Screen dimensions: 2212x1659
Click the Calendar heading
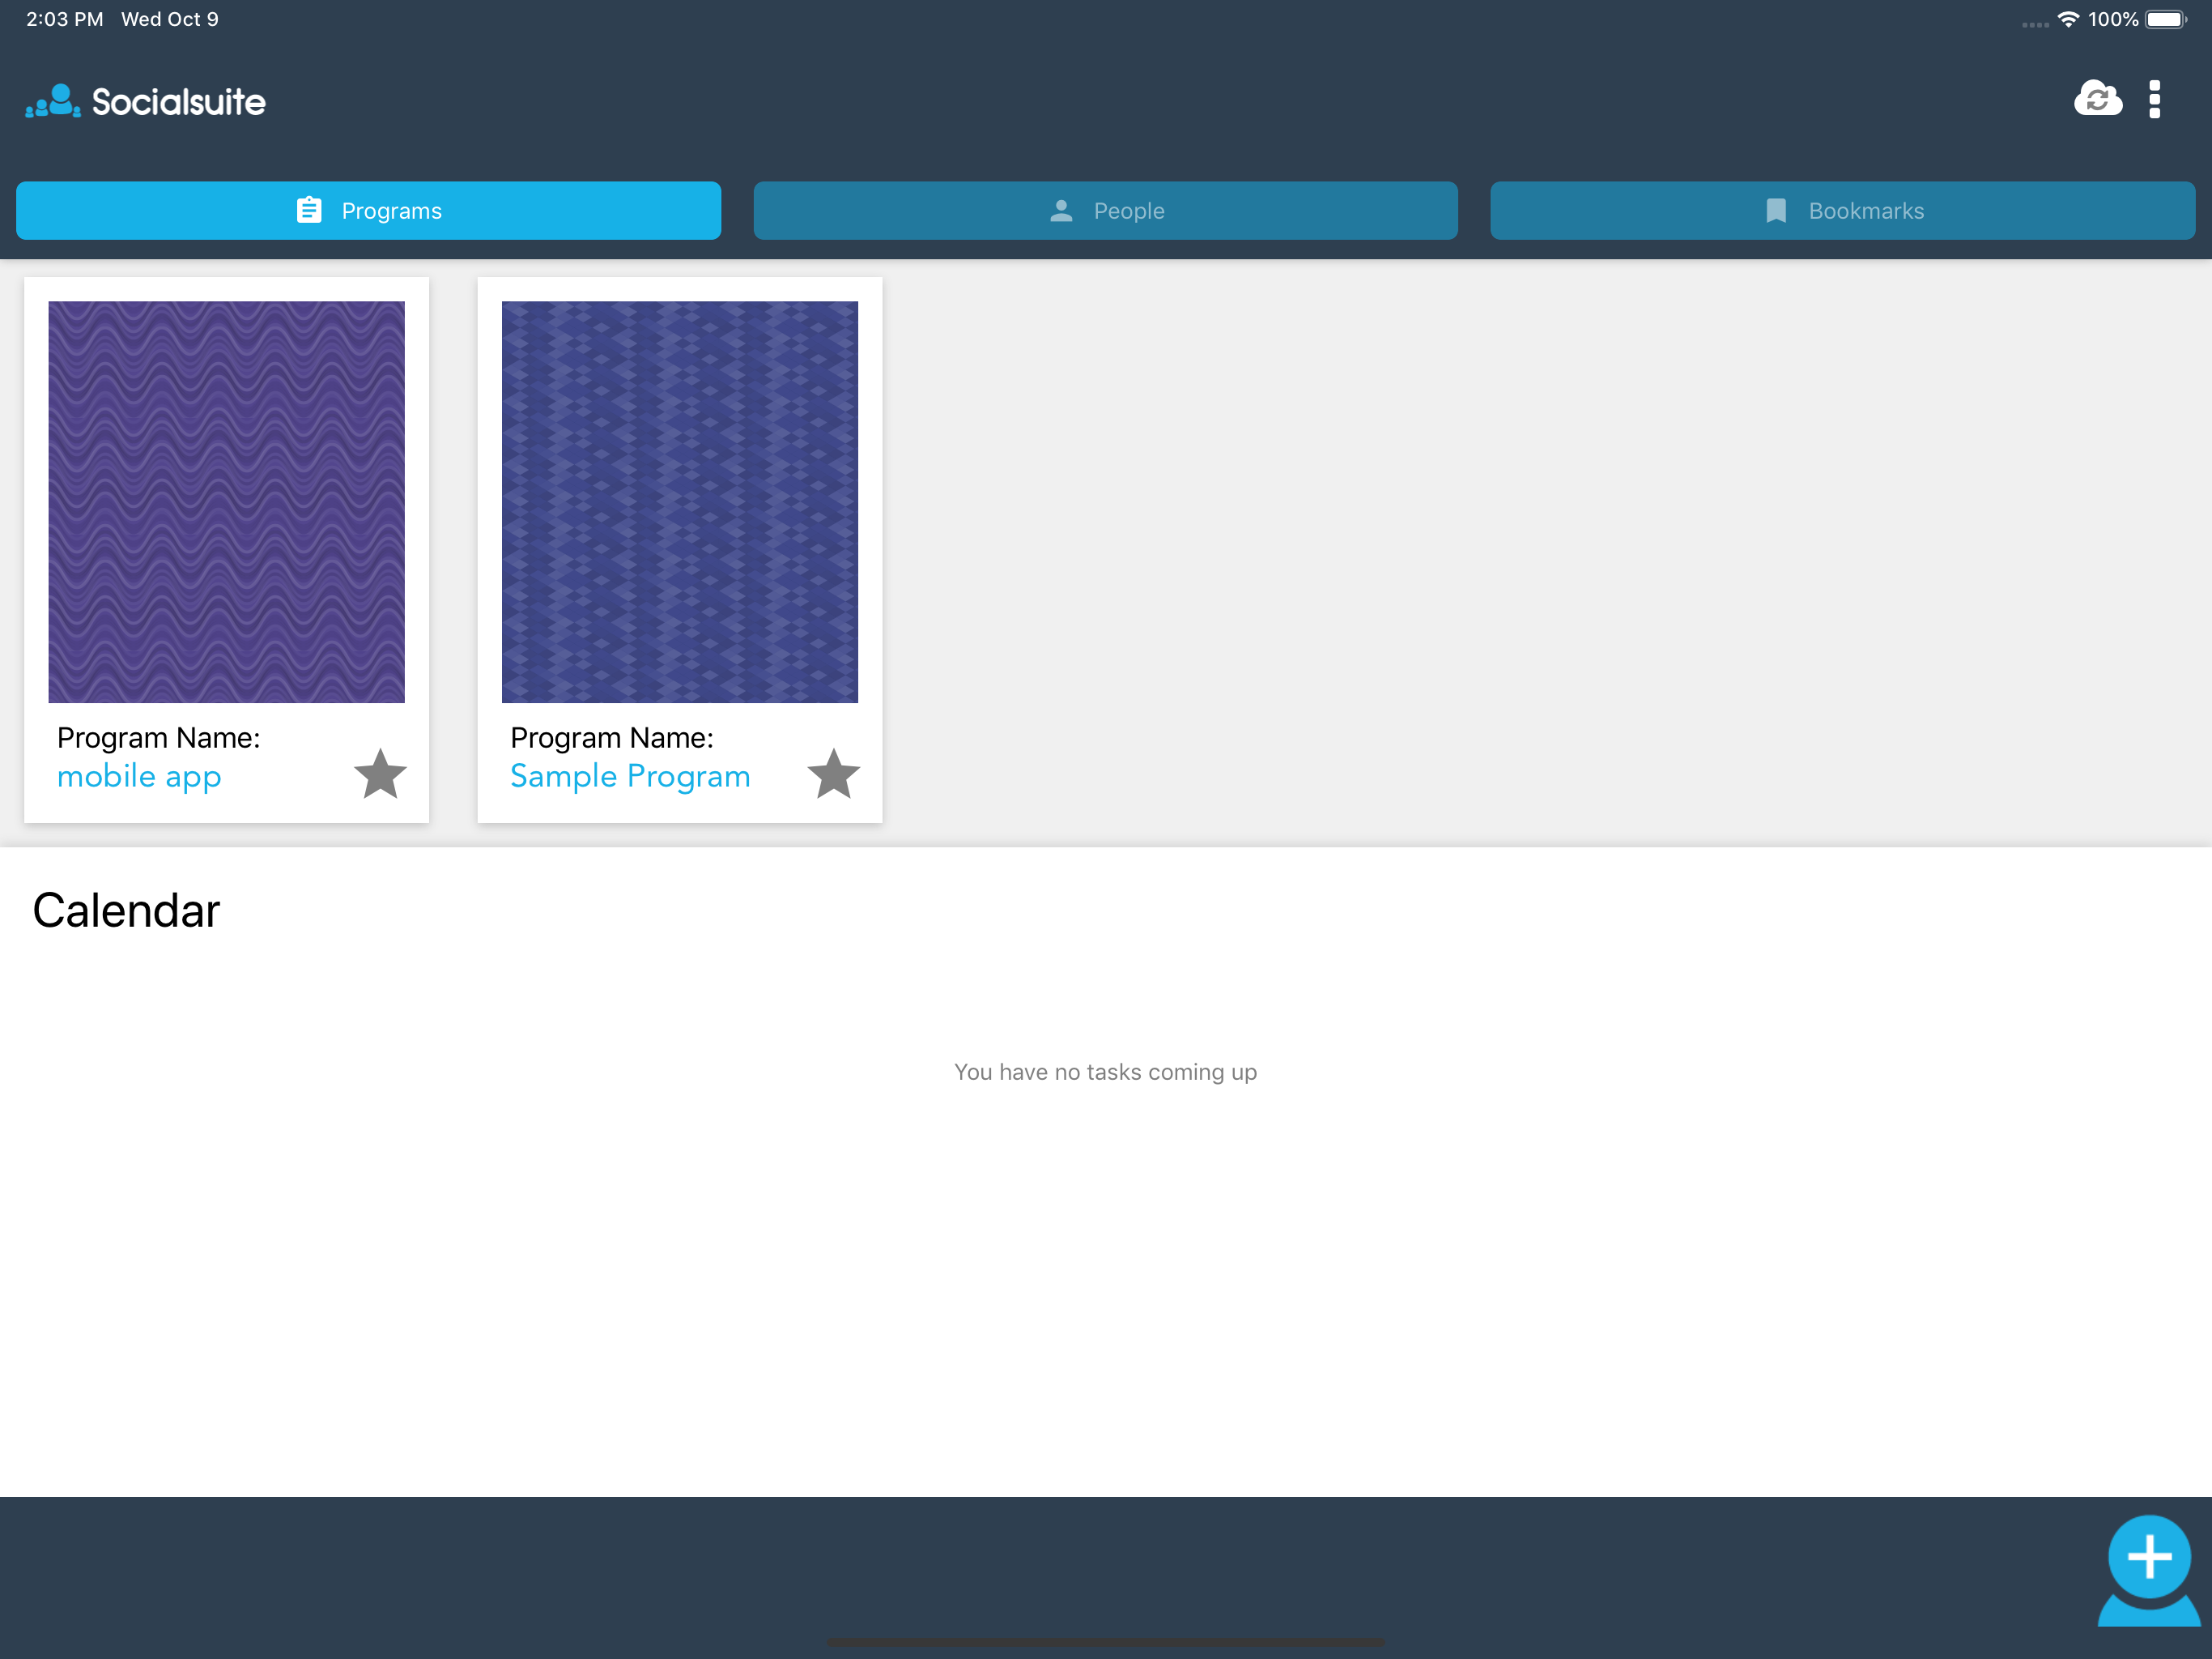tap(126, 911)
